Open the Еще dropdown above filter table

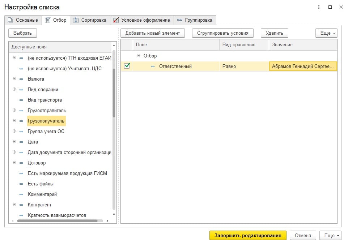(x=326, y=33)
